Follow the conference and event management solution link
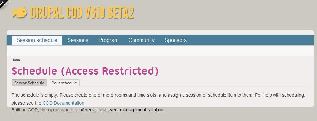 [119, 110]
